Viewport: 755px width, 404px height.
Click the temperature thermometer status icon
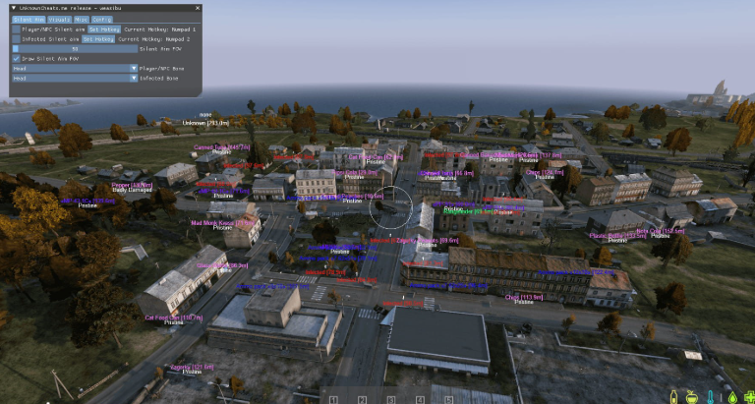click(710, 397)
